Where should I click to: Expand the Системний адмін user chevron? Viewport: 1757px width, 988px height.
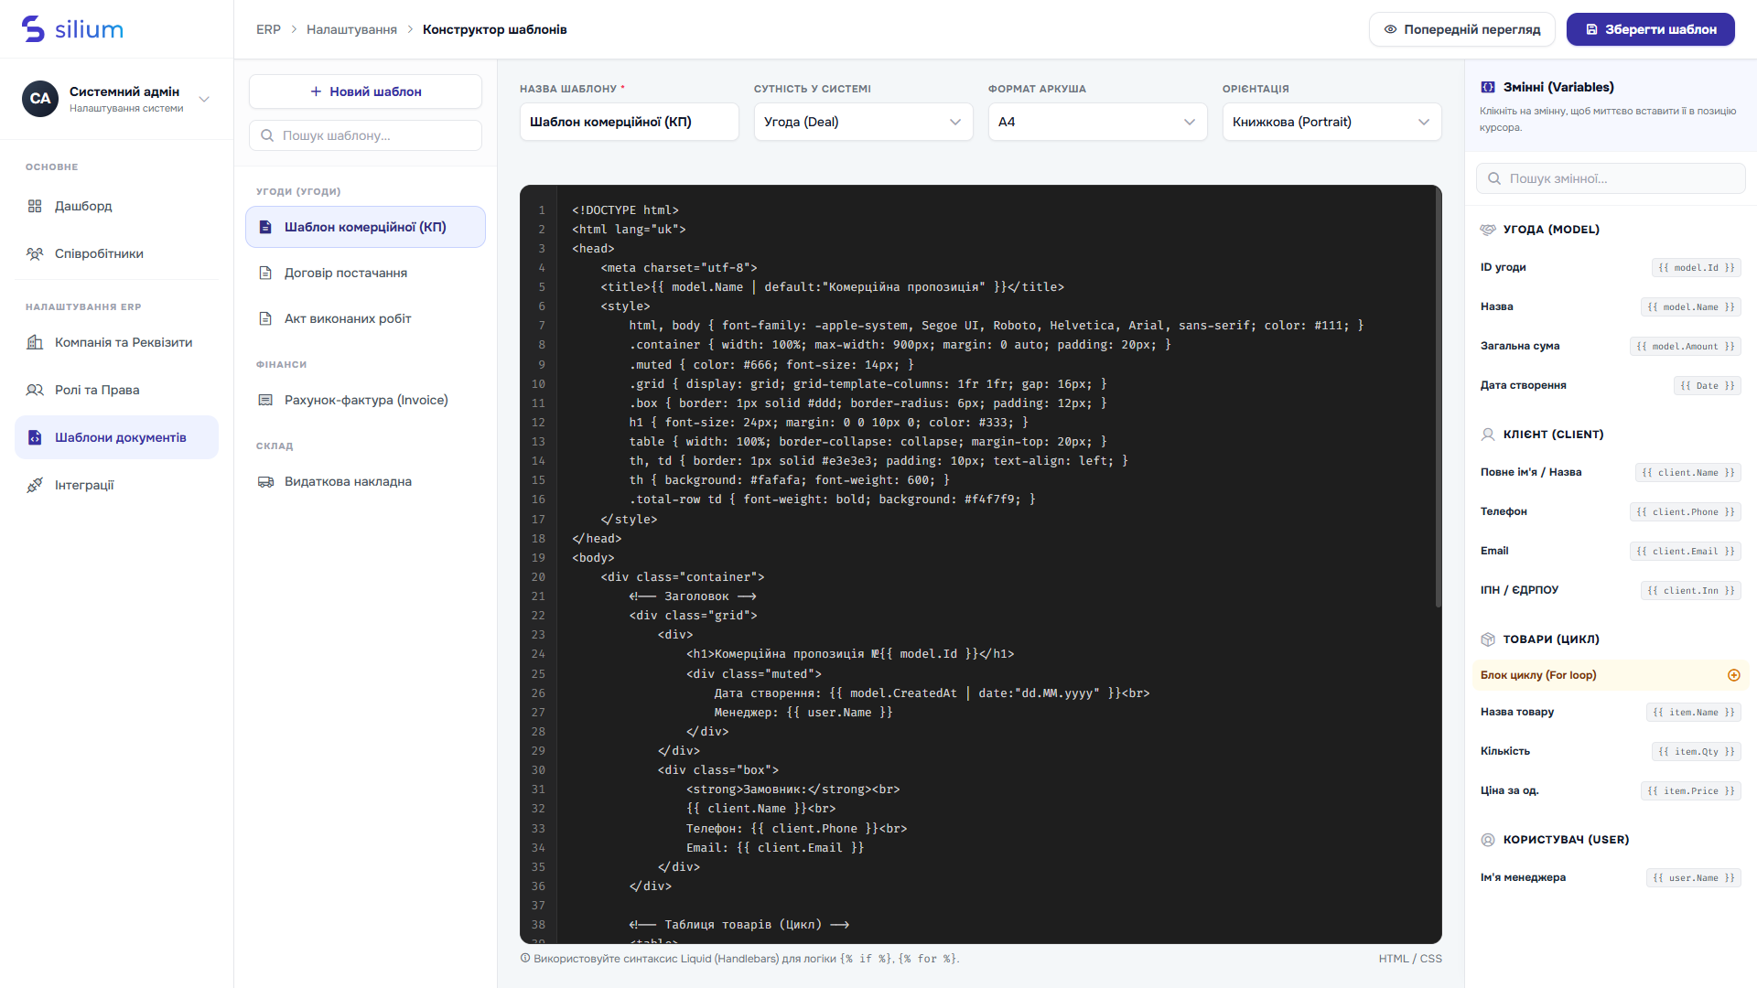point(204,99)
